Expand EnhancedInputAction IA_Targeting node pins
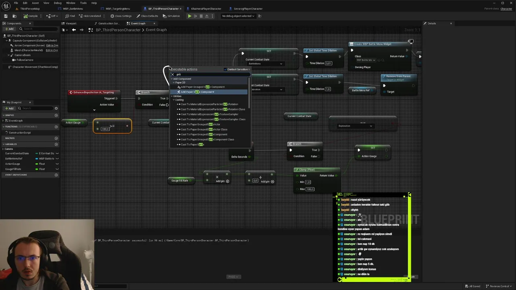 (94, 110)
